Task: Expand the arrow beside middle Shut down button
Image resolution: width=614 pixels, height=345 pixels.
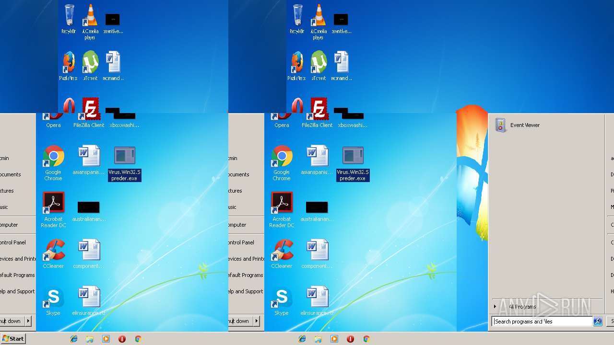Action: click(256, 321)
